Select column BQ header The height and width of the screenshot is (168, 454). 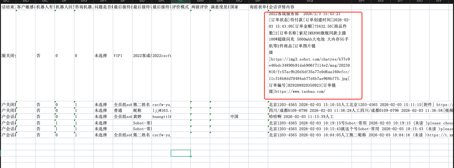[310, 2]
